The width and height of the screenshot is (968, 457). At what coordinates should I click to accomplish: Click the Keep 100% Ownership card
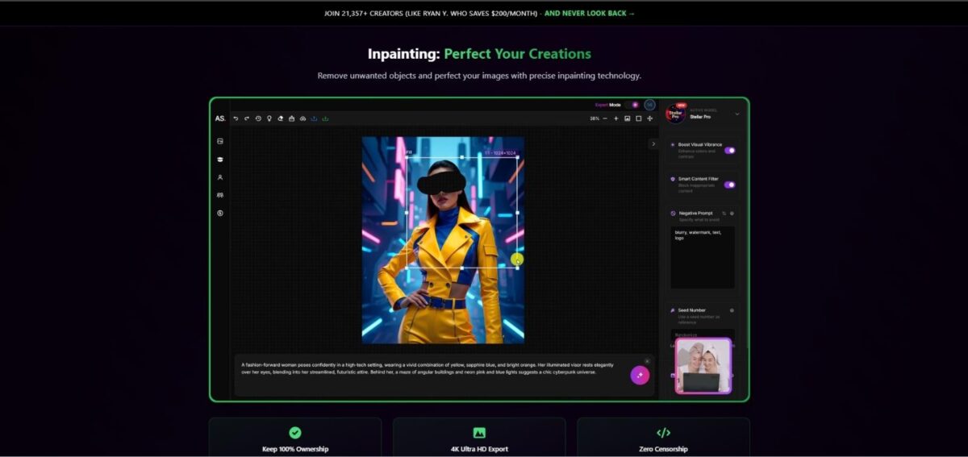point(295,438)
